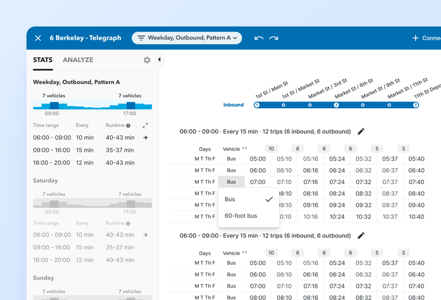This screenshot has height=300, width=441.
Task: Select the weekday 16:00 - 20:00 time range row
Action: [x=90, y=163]
